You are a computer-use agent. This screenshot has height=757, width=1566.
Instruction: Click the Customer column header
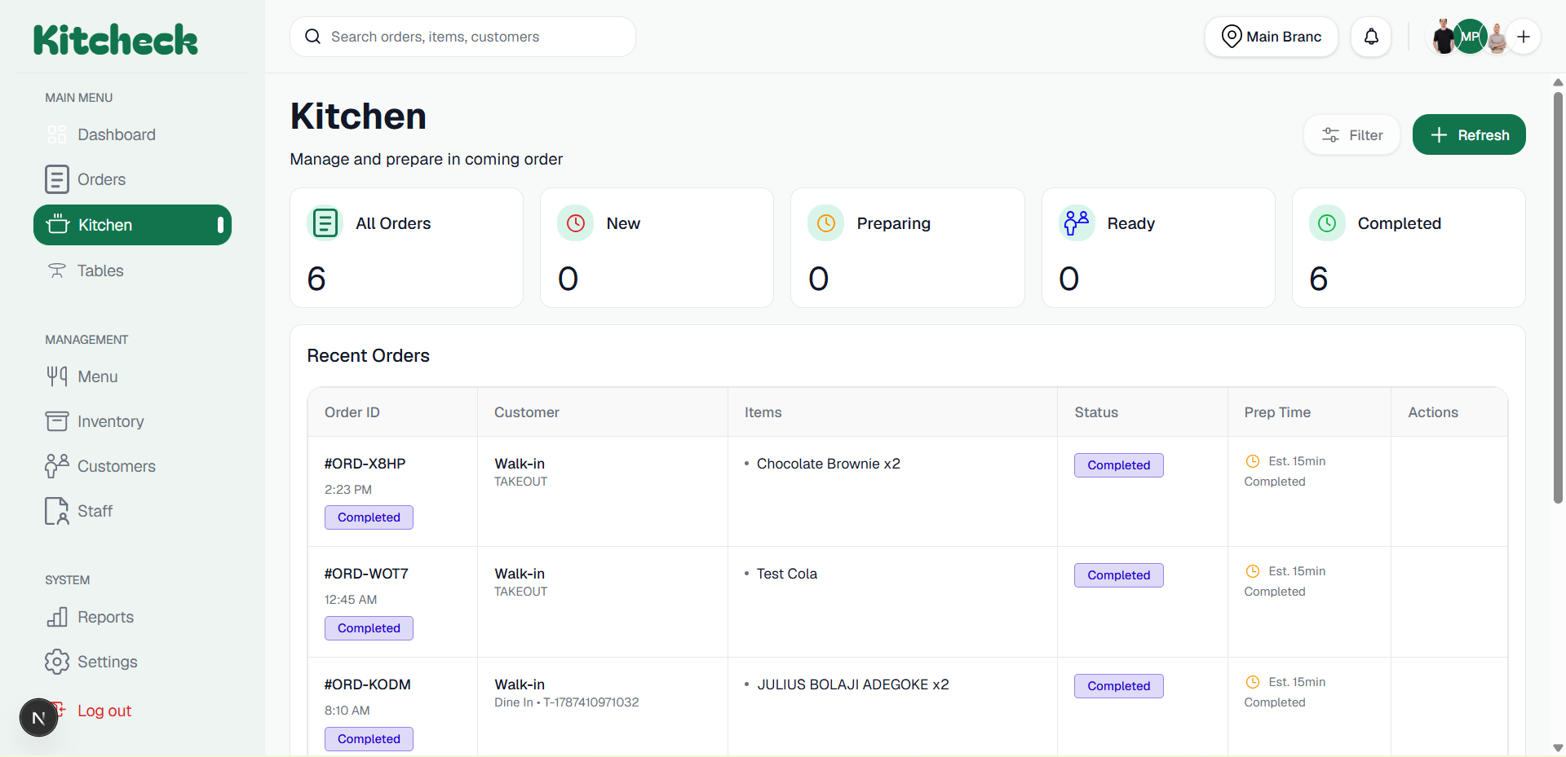pyautogui.click(x=527, y=412)
